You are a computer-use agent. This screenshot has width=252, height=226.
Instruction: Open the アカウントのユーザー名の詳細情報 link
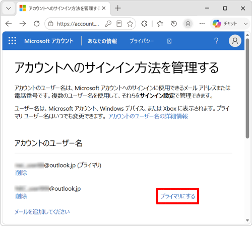click(x=148, y=116)
